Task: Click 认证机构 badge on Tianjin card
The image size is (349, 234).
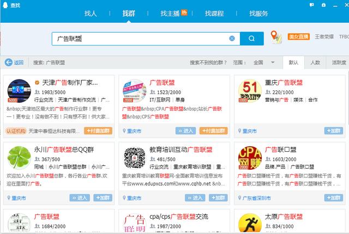Action: tap(16, 131)
